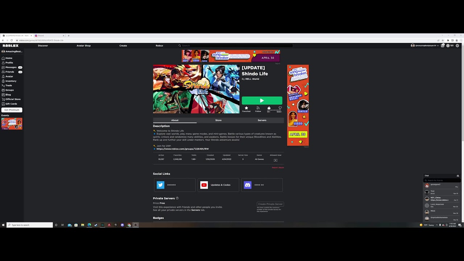
Task: Click the Song Breaker Awards top banner ad
Action: point(231,56)
